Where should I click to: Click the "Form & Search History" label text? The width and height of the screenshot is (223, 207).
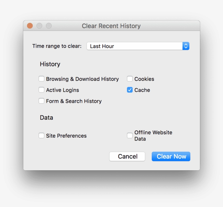tap(74, 101)
